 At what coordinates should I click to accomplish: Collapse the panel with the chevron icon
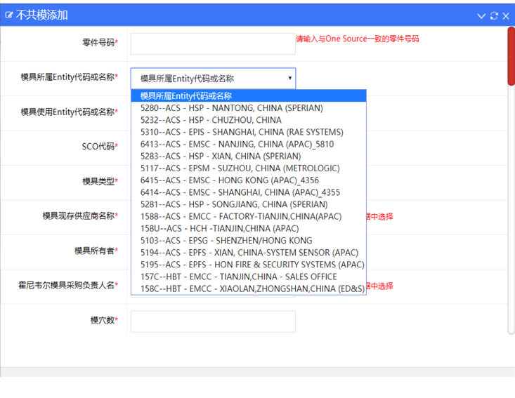coord(481,15)
